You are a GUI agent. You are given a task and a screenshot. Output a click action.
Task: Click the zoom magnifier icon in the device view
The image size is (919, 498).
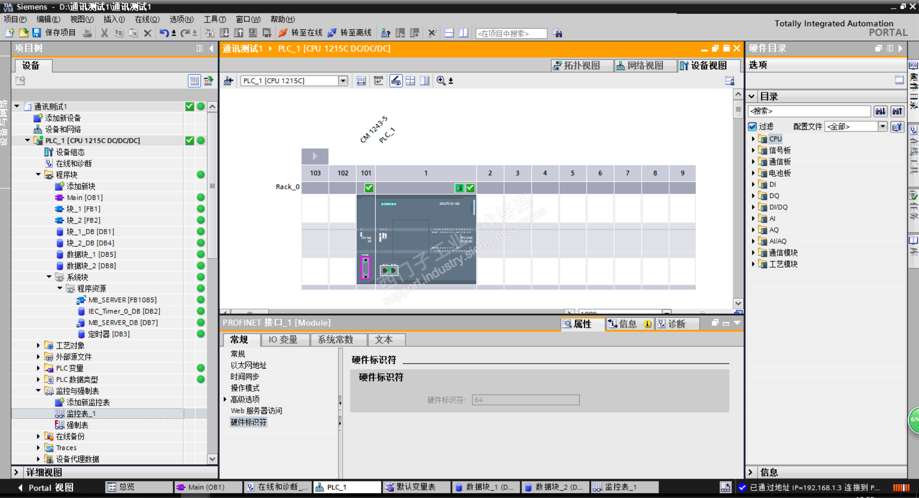[441, 80]
